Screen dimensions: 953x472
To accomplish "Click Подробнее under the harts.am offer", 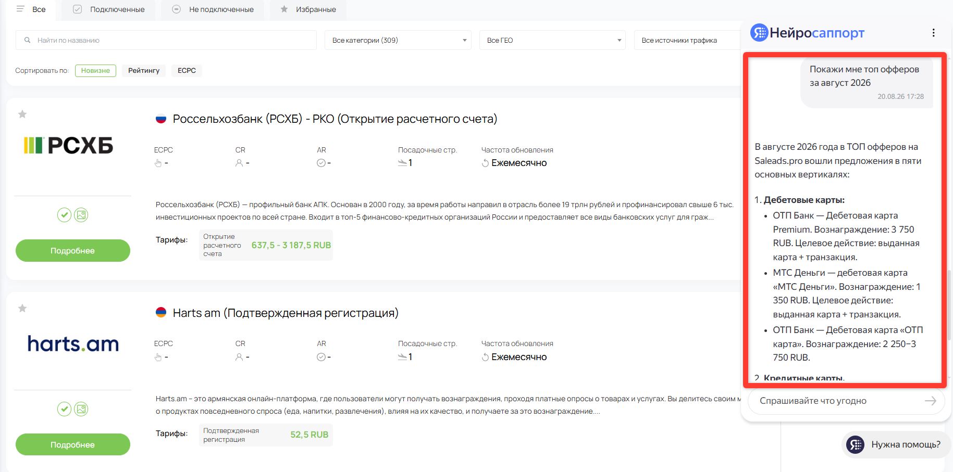I will pyautogui.click(x=72, y=444).
